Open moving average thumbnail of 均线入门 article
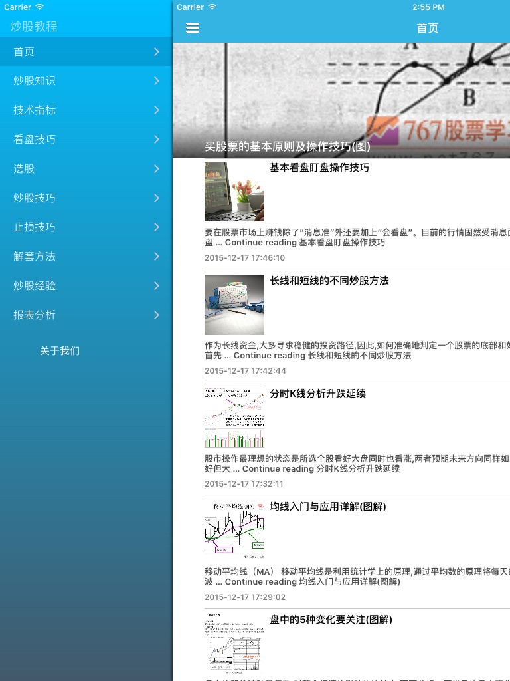This screenshot has height=681, width=510. click(234, 531)
